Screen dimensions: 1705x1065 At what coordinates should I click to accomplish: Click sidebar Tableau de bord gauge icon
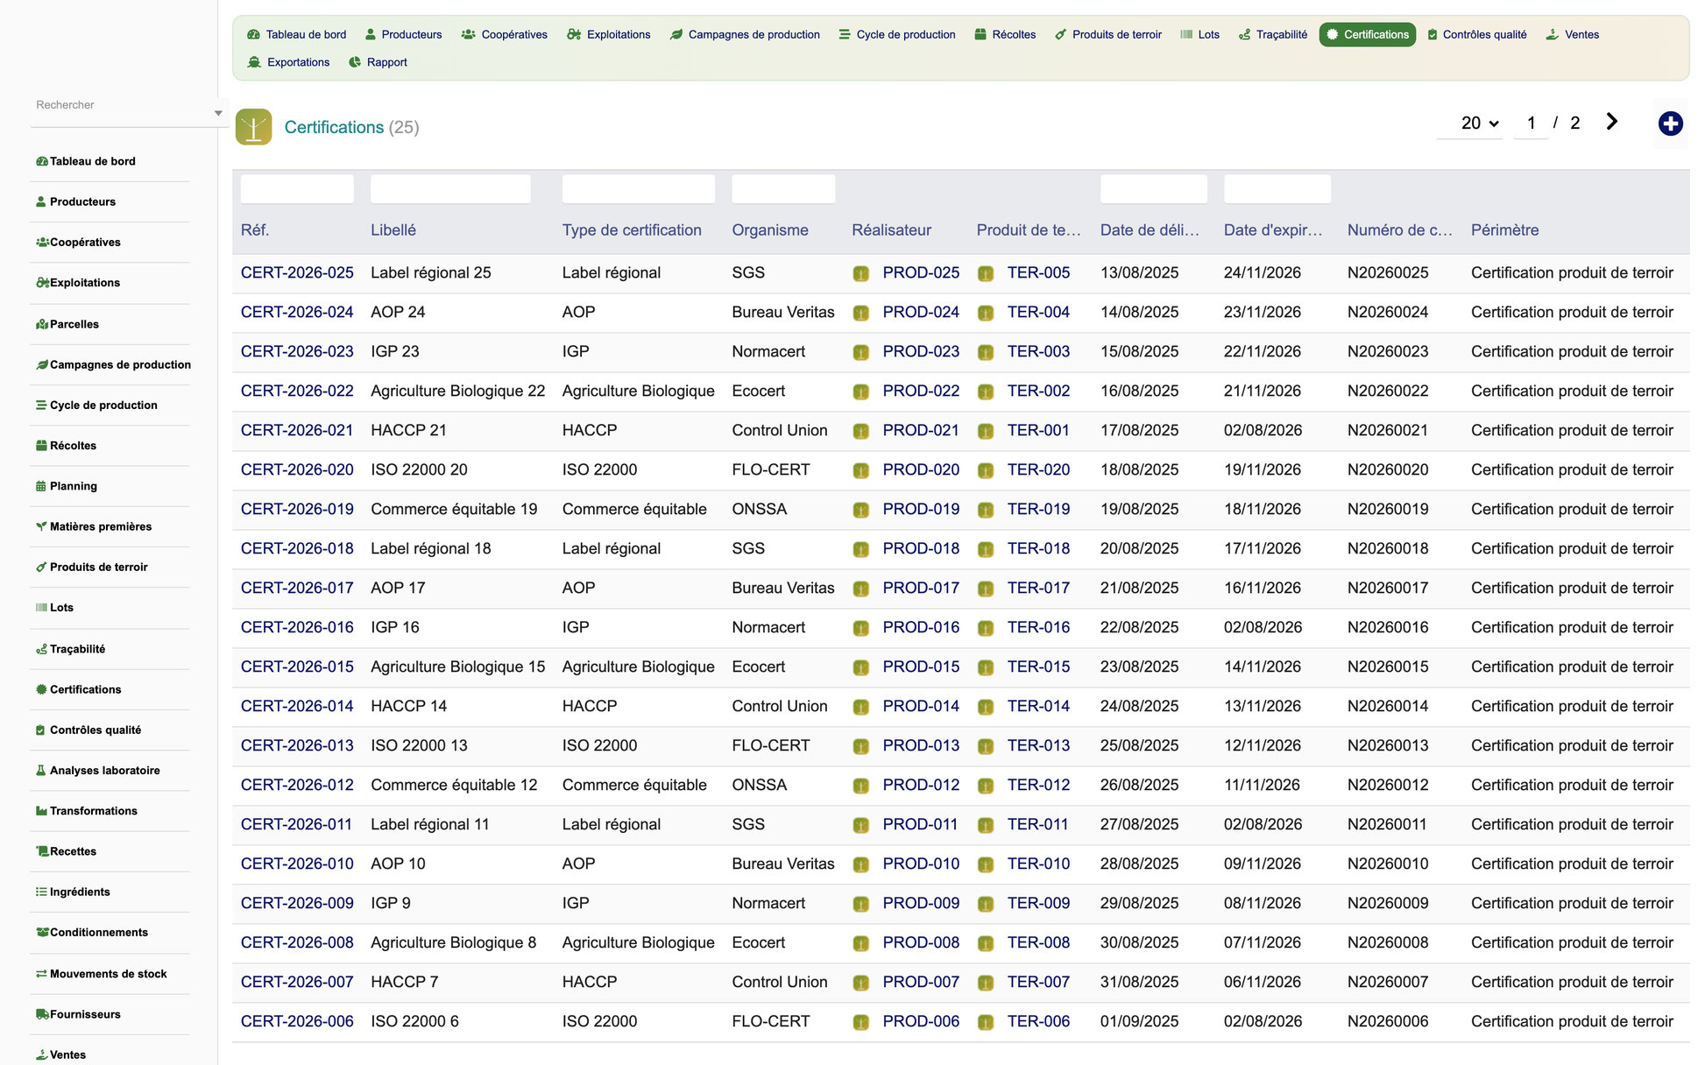click(41, 161)
